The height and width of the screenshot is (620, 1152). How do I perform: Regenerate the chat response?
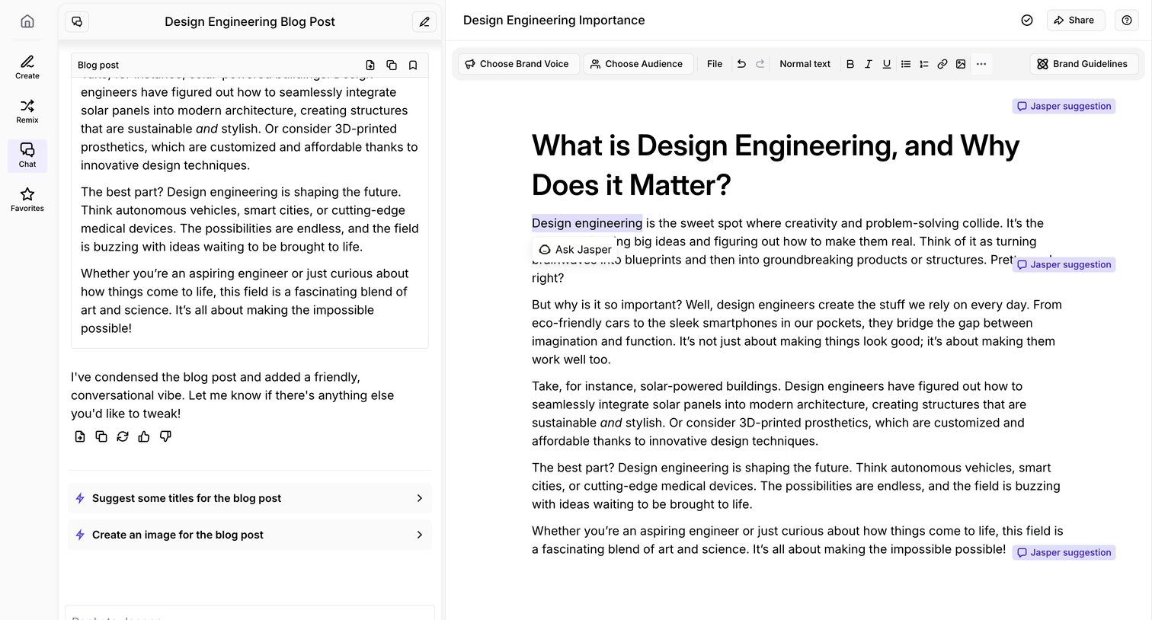123,436
